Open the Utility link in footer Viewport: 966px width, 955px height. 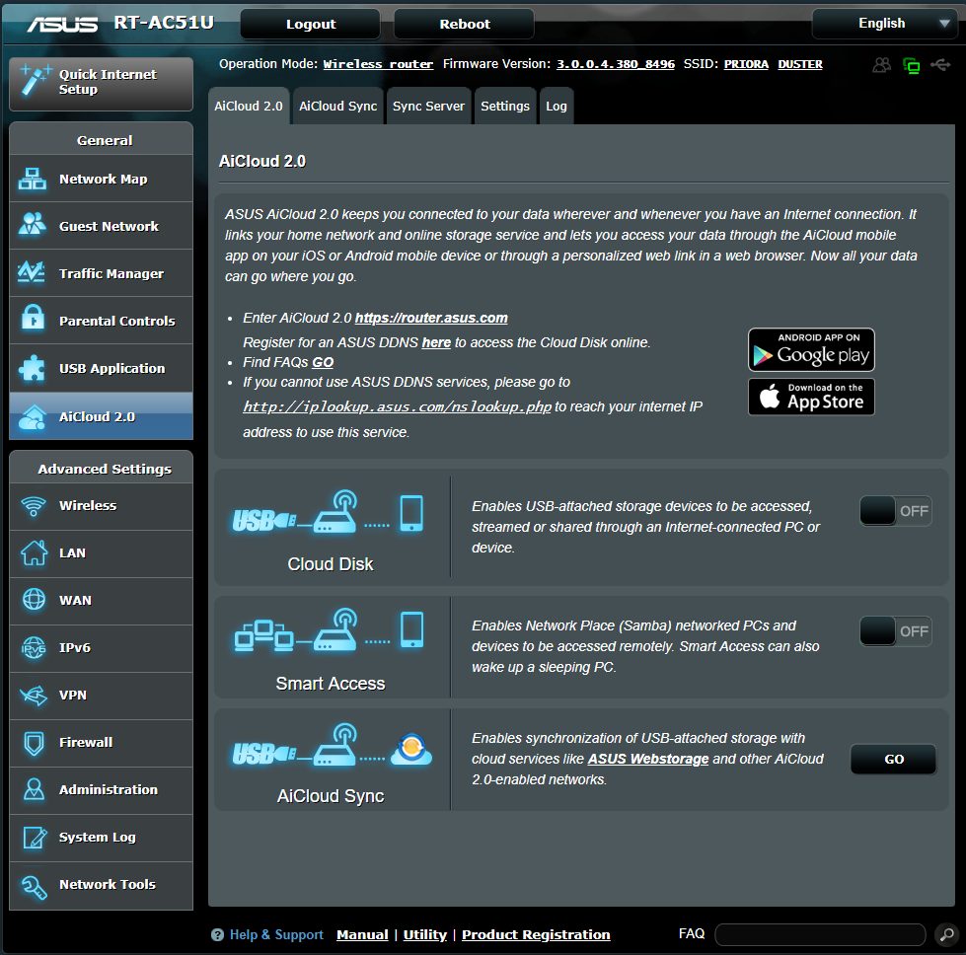(x=425, y=934)
